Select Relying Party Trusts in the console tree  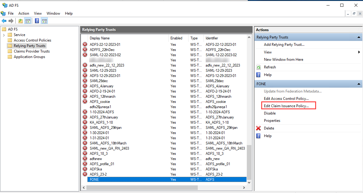(x=30, y=46)
